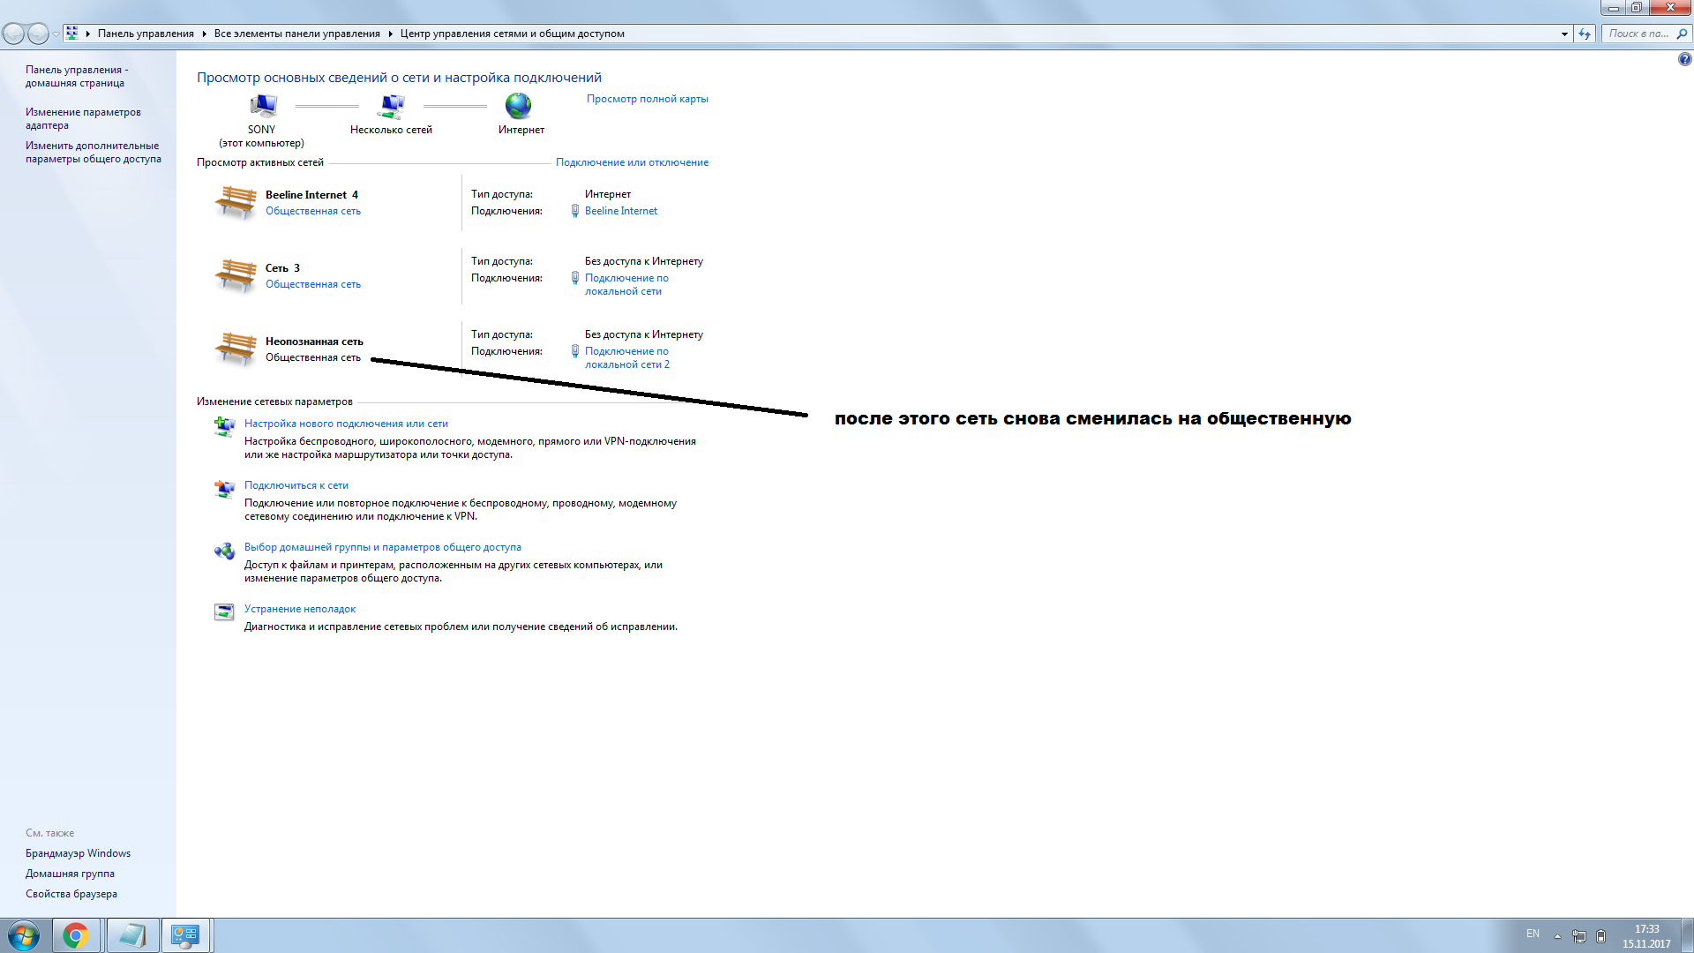The height and width of the screenshot is (953, 1694).
Task: Open "Изменение параметров адаптера" link
Action: [x=83, y=118]
